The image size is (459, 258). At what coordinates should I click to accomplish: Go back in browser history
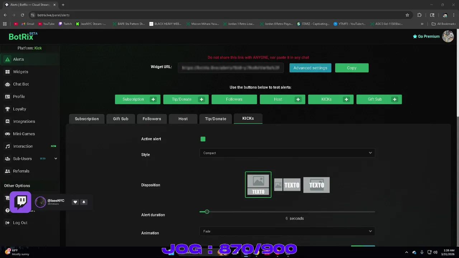(x=5, y=15)
